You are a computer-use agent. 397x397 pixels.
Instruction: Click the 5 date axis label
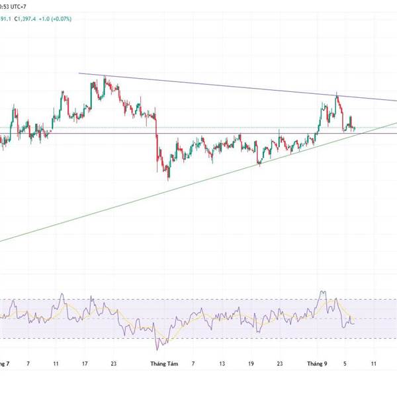(x=345, y=364)
